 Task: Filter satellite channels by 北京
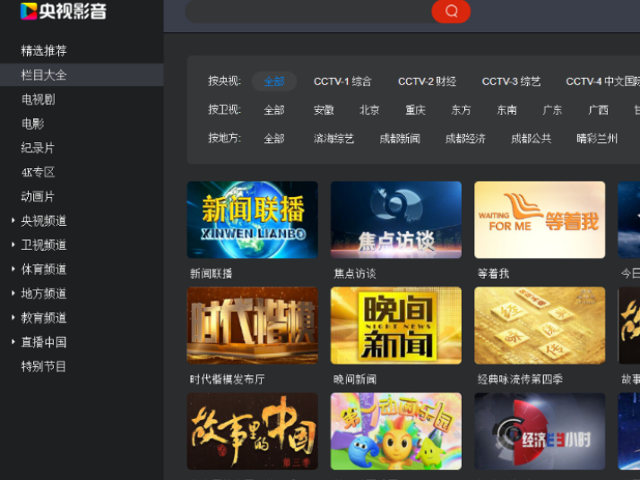(370, 110)
